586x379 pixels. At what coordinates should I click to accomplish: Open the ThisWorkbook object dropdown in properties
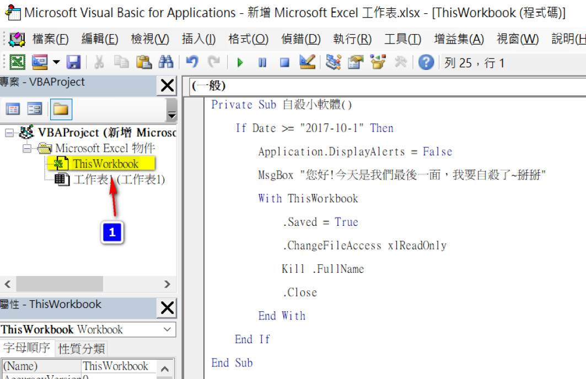(168, 329)
